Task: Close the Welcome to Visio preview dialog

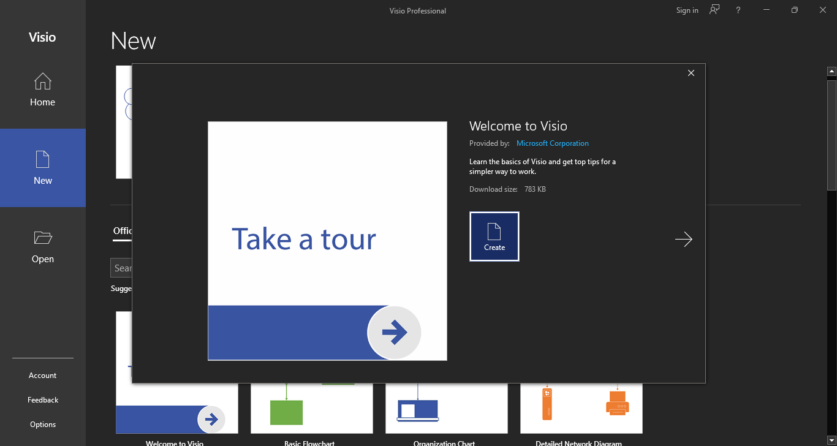Action: [x=691, y=73]
